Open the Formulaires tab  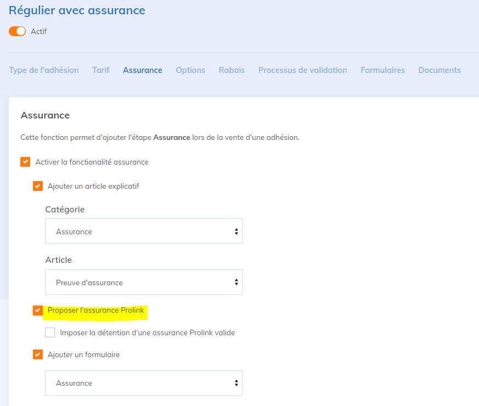(382, 70)
